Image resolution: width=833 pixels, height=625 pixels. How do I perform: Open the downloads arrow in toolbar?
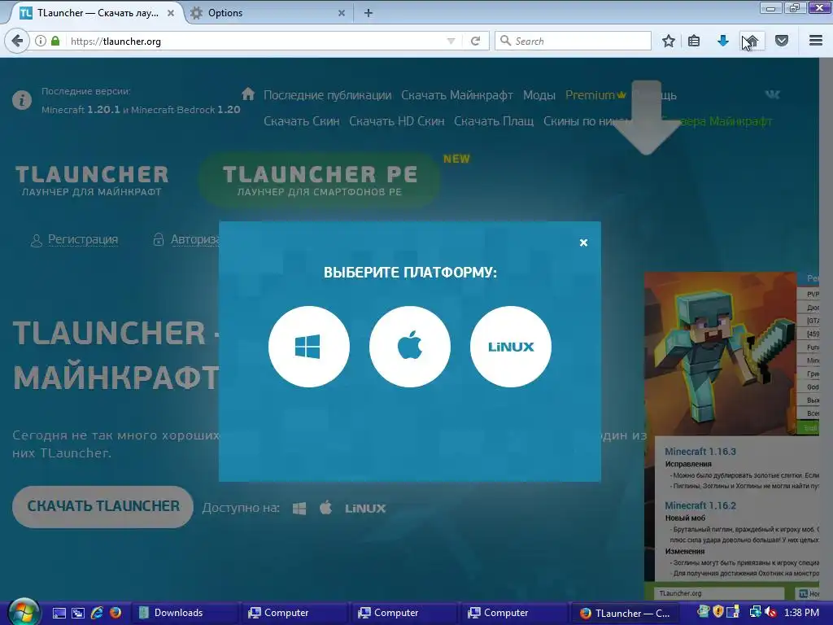point(722,41)
